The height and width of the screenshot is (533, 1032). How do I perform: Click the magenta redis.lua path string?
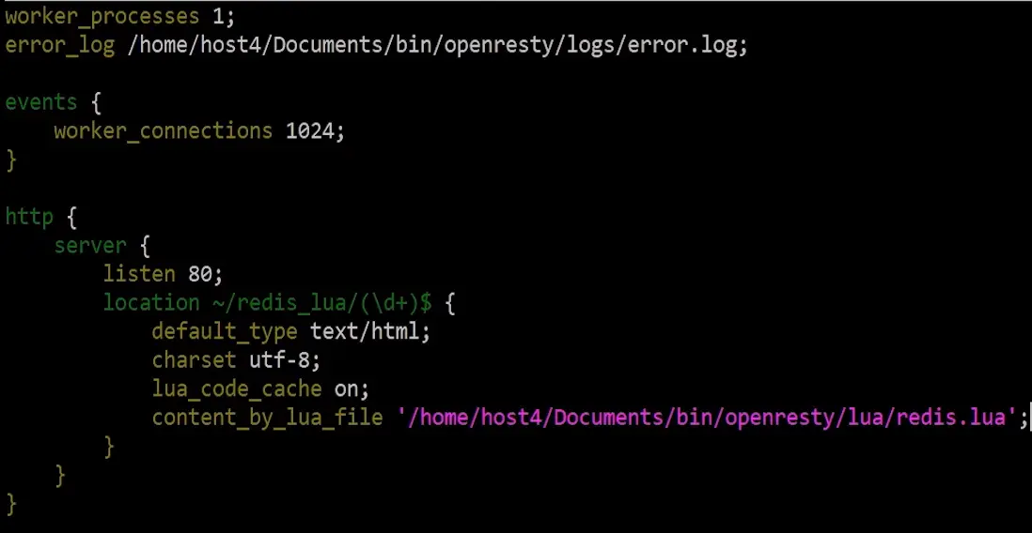[706, 418]
